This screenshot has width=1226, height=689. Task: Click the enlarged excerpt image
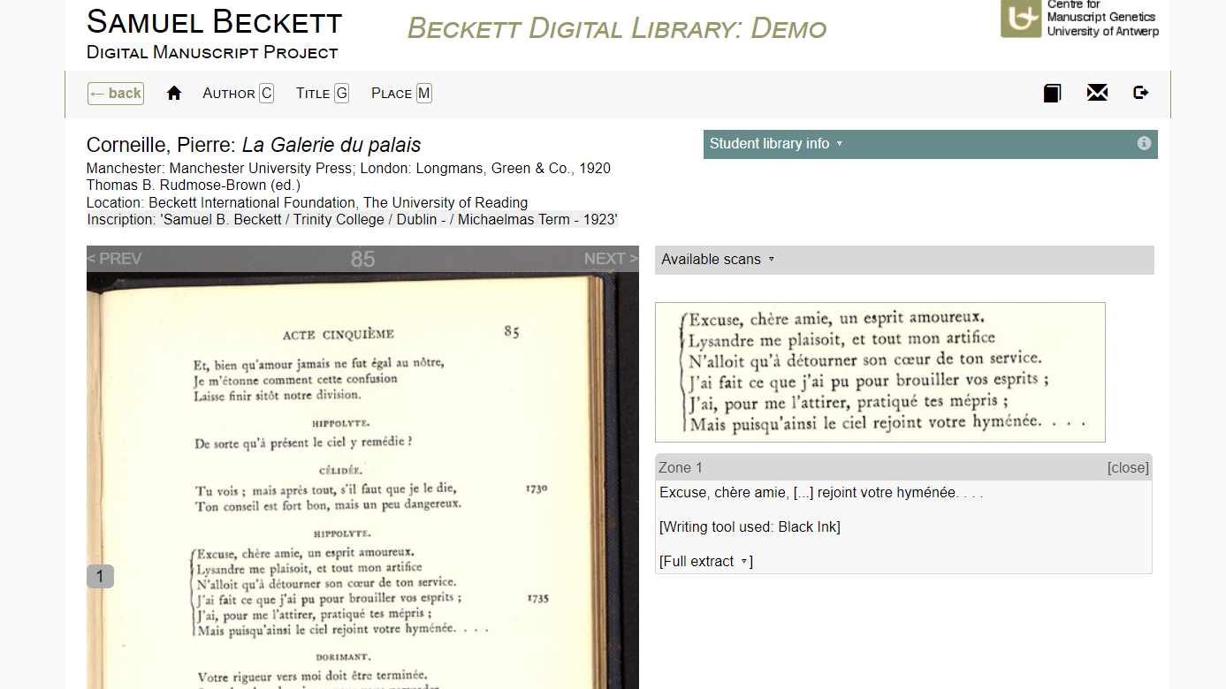click(x=880, y=372)
